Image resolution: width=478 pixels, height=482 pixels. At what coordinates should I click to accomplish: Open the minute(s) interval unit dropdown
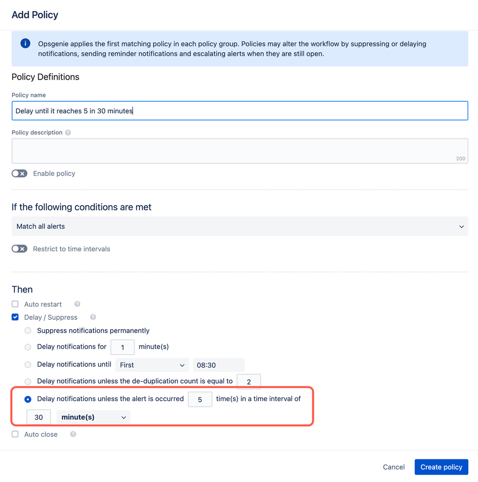tap(94, 417)
